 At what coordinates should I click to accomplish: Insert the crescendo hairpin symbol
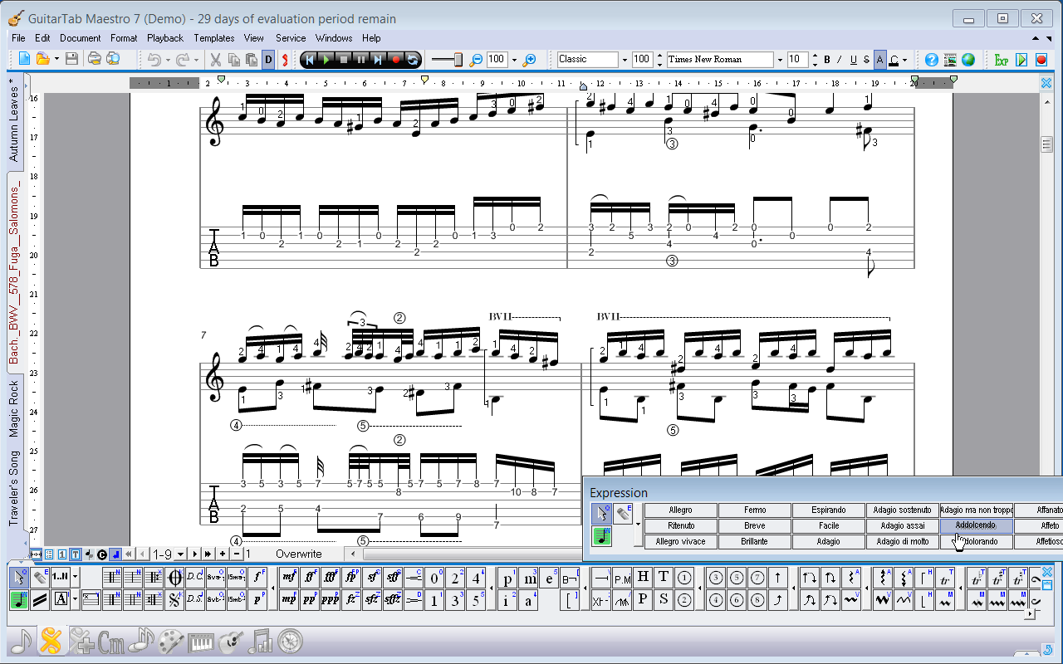pyautogui.click(x=413, y=577)
